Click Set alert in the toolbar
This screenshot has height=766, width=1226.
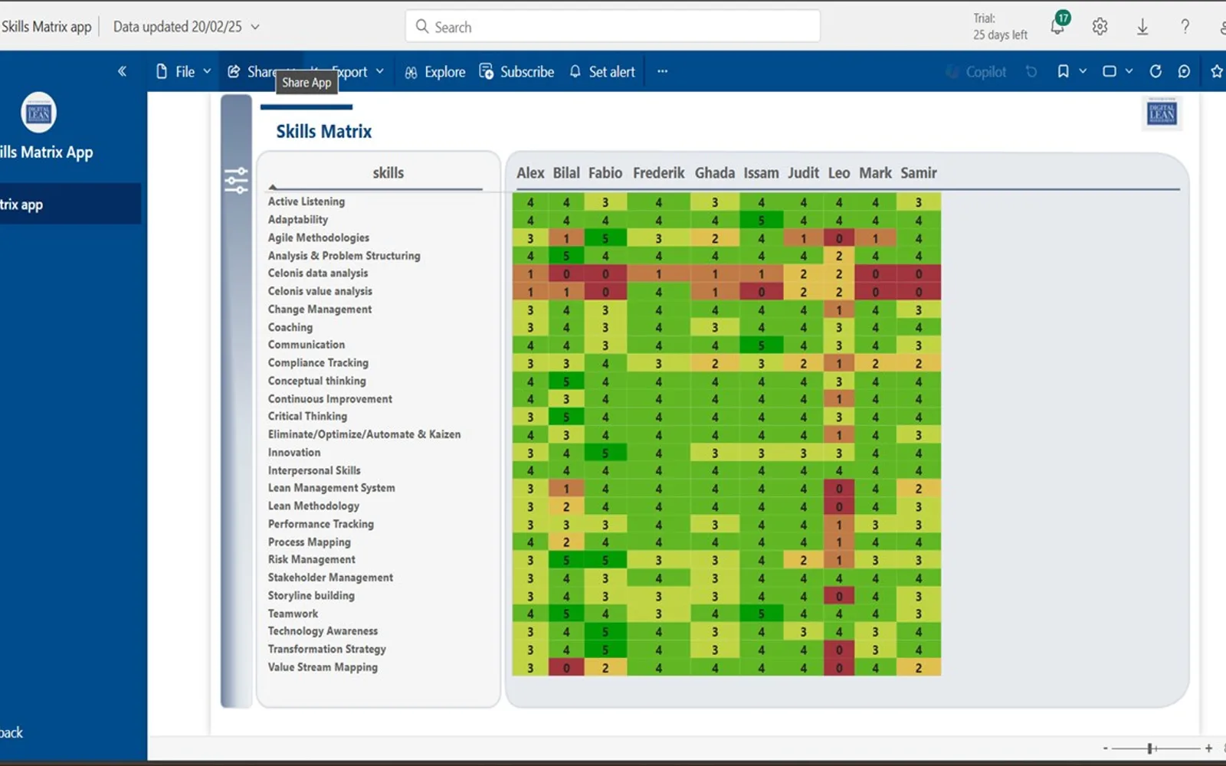602,71
